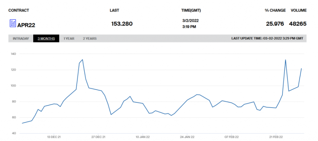Click the VOLUME column header
Screen dimensions: 318x141
tap(299, 10)
